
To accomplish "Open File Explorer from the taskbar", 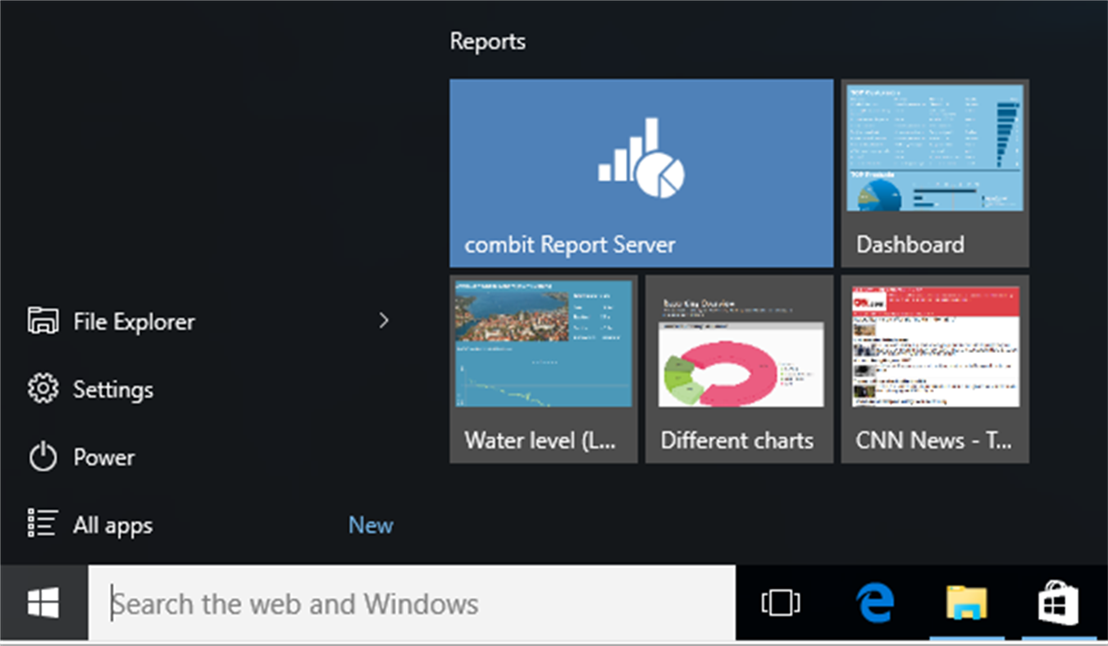I will click(x=964, y=603).
